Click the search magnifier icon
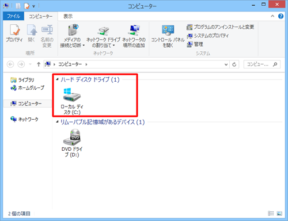Viewport: 288px width, 221px height. coord(275,64)
